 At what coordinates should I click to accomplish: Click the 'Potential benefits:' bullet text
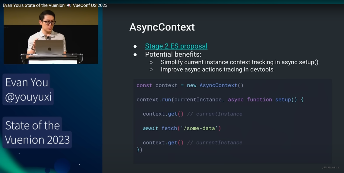click(x=173, y=54)
